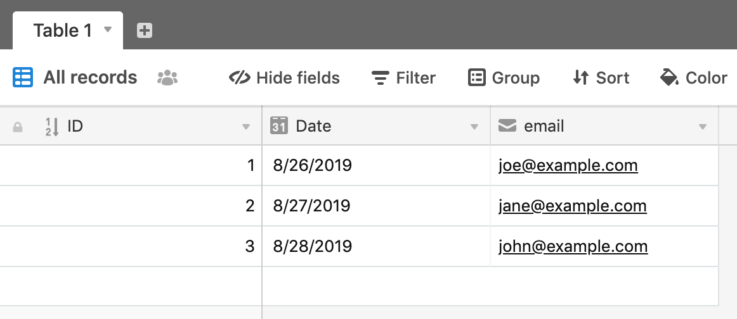
Task: Select the 8/27/2019 date cell
Action: [376, 206]
